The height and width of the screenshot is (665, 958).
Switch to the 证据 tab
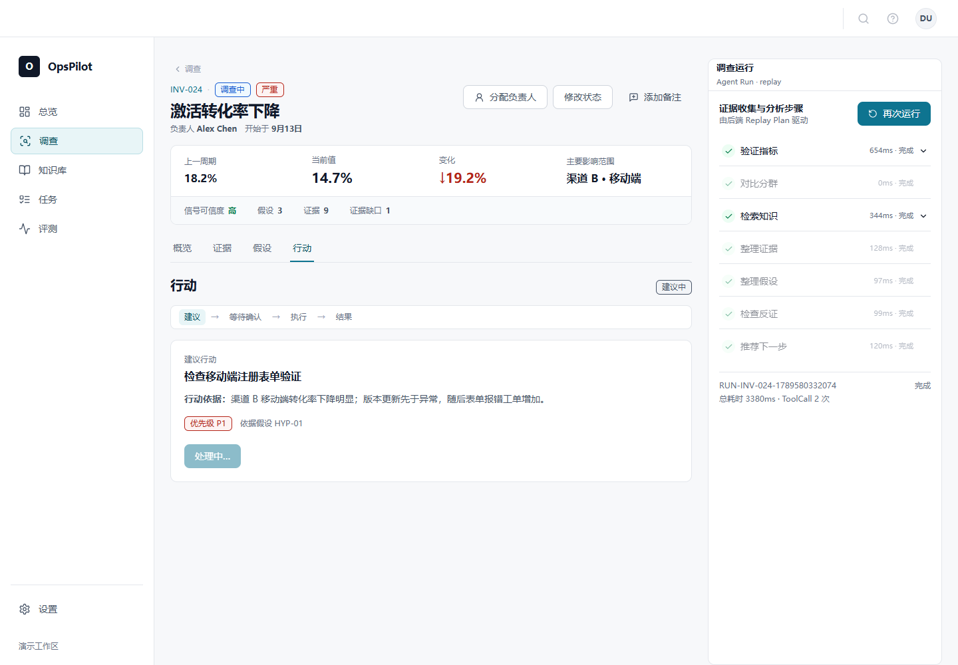click(x=222, y=248)
